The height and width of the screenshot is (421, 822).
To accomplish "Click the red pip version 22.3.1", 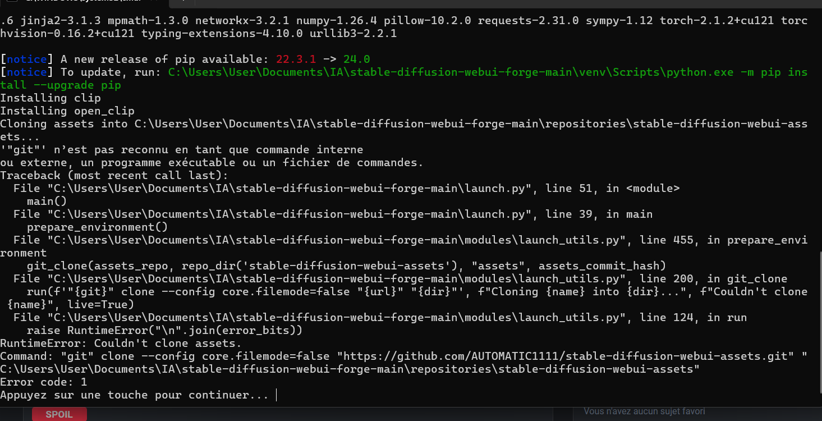I will [296, 59].
